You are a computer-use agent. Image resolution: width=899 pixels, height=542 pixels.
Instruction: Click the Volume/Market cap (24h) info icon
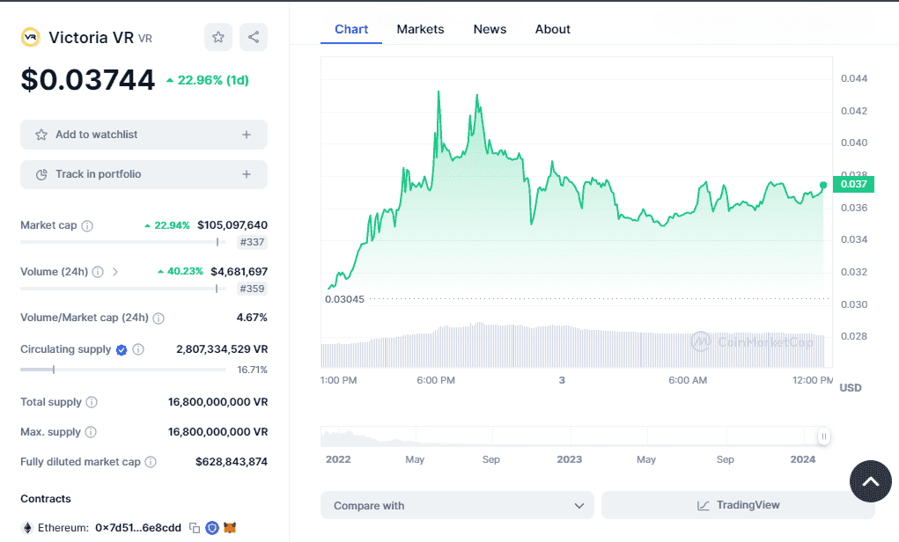(x=158, y=318)
